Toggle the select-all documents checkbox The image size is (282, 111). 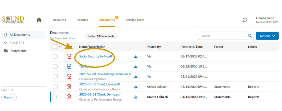[x=55, y=47]
